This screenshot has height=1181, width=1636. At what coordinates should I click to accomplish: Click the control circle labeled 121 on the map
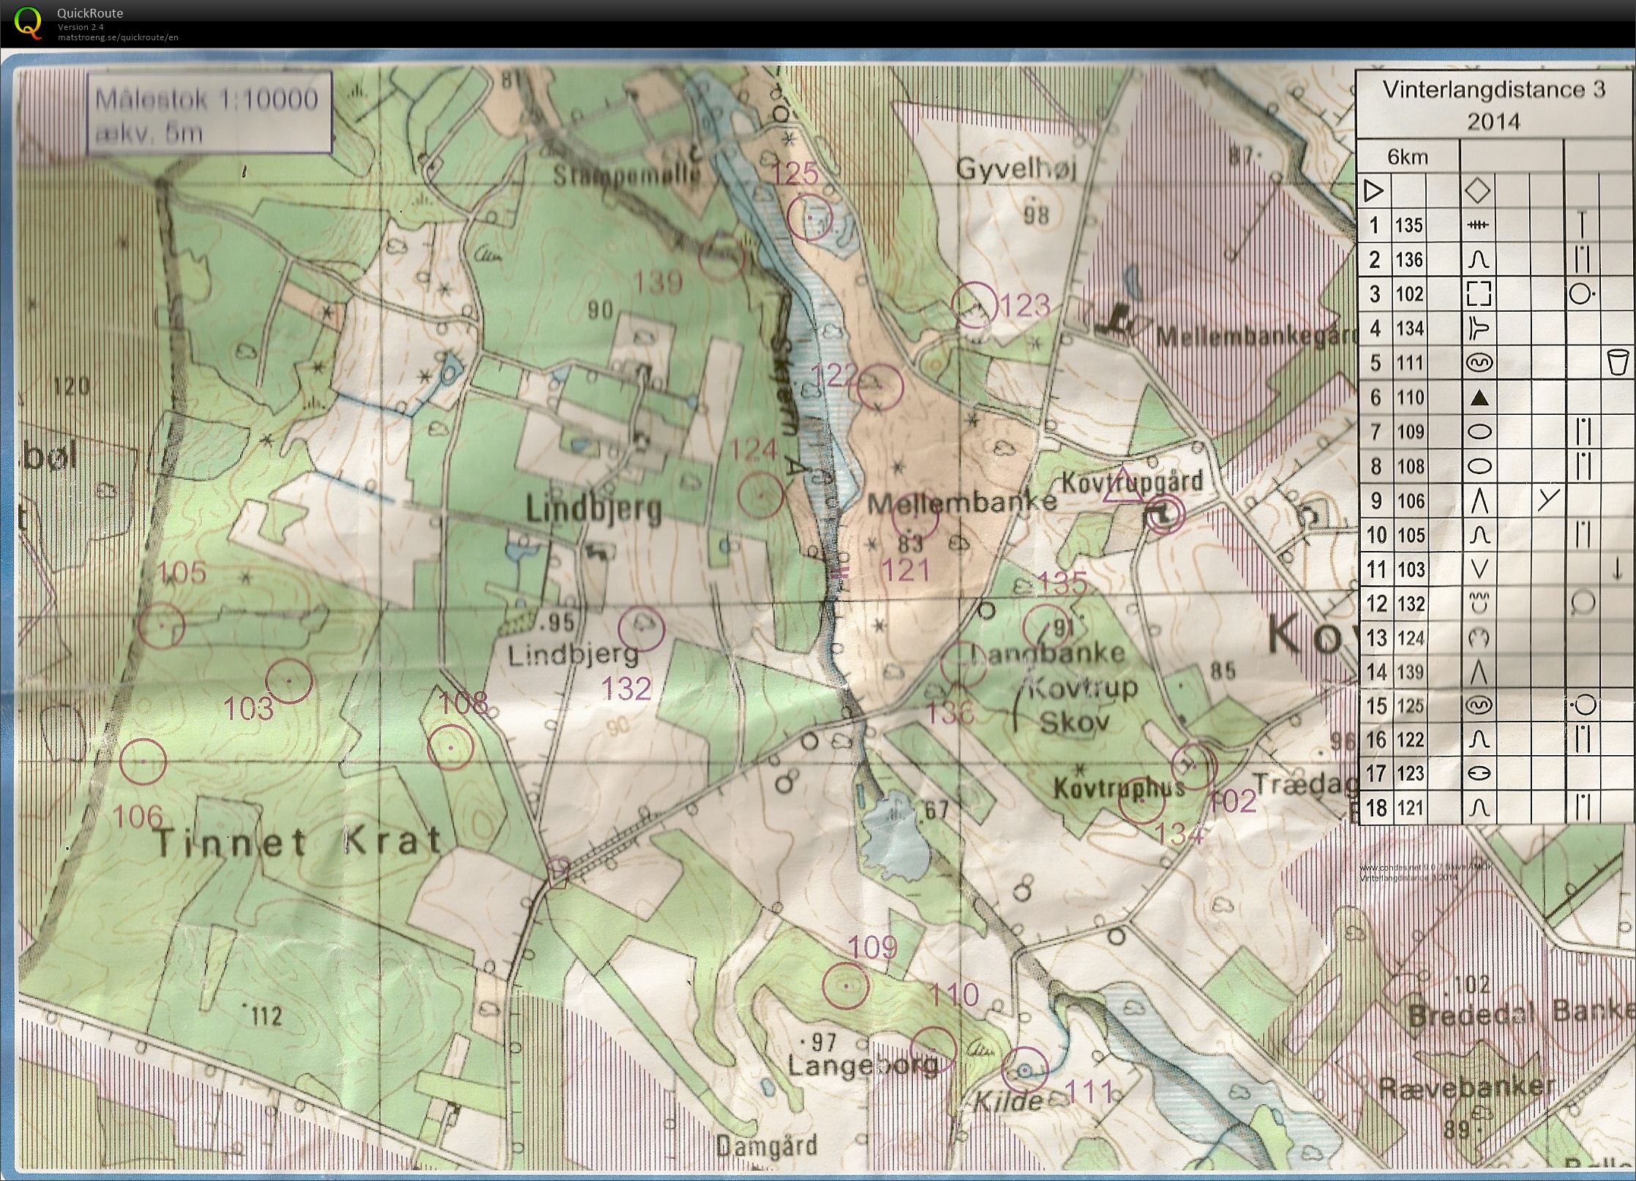916,517
